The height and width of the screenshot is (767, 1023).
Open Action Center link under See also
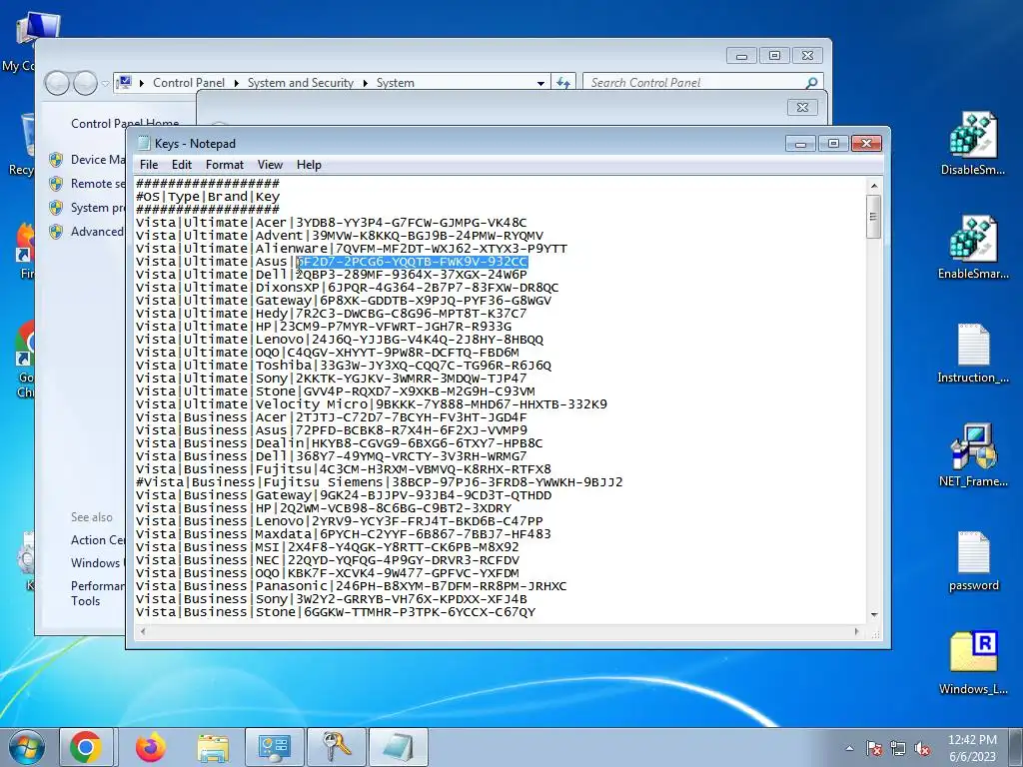pos(99,540)
